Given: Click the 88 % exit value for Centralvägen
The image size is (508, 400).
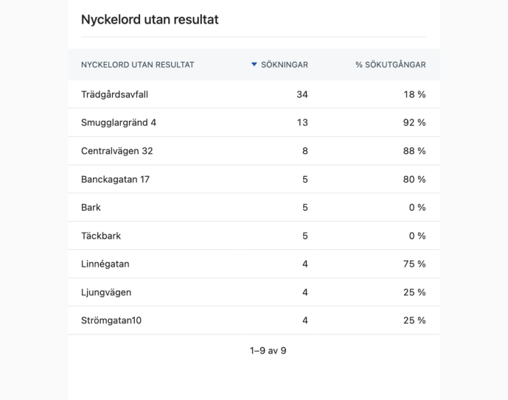Looking at the screenshot, I should tap(414, 151).
